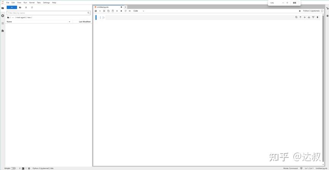Open the Tabs menu

[39, 3]
